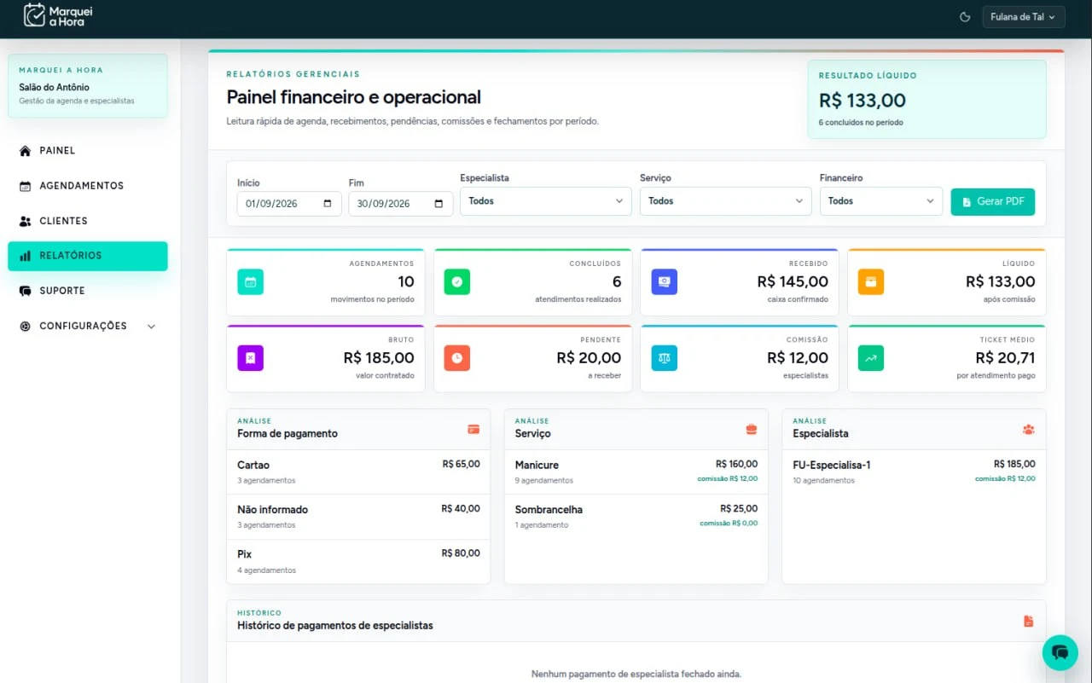This screenshot has width=1092, height=683.
Task: Click the Clientes people icon
Action: coord(25,221)
